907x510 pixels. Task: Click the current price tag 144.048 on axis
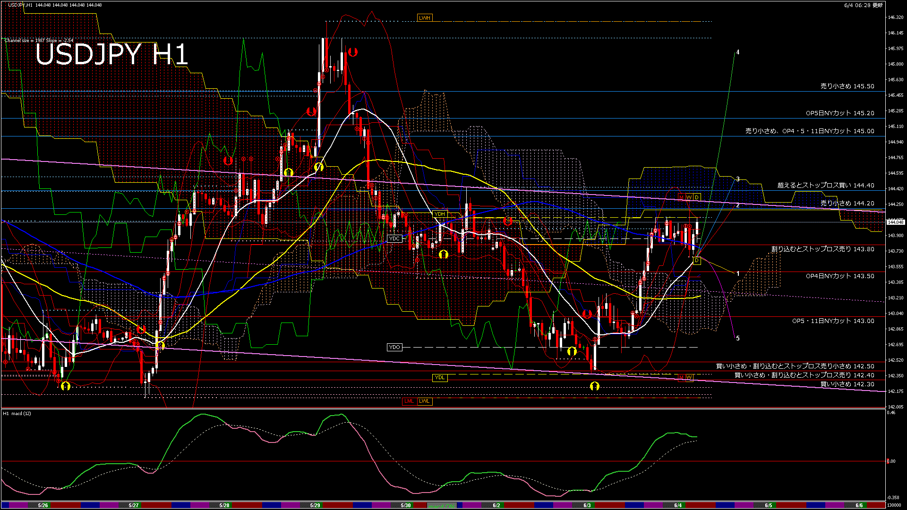coord(895,222)
